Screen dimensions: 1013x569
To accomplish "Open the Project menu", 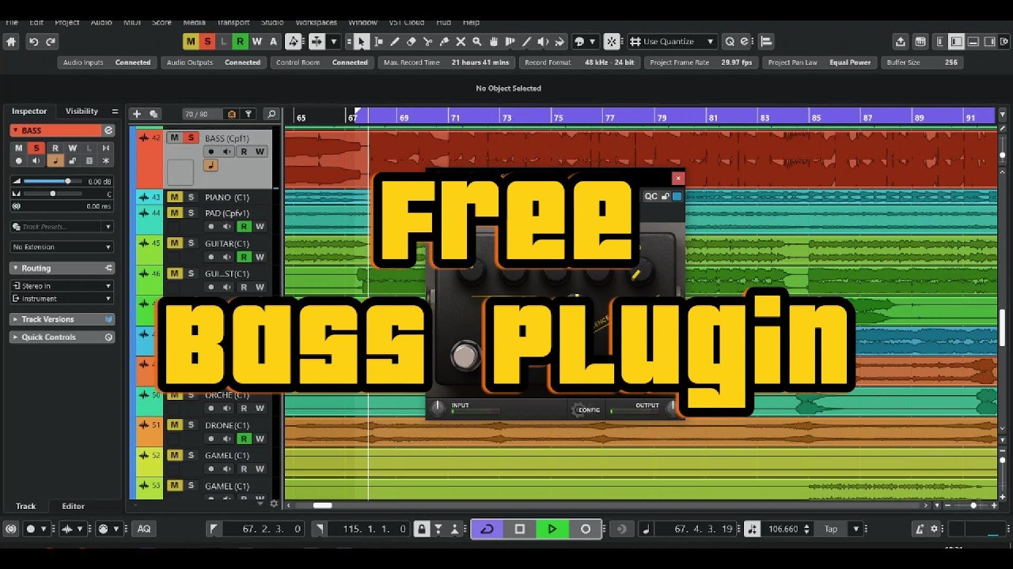I will pos(66,22).
